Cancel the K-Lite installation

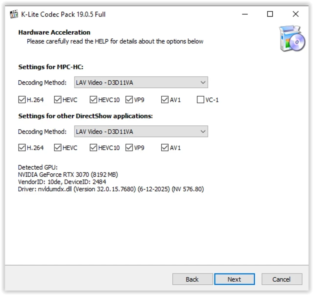(282, 279)
